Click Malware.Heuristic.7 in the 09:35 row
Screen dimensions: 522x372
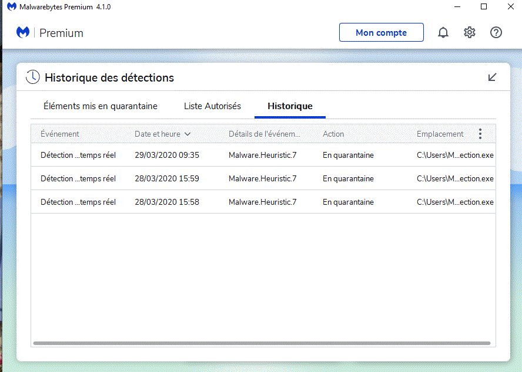pos(262,155)
